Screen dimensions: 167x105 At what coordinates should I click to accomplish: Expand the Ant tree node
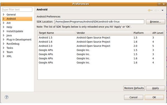(x=4, y=23)
